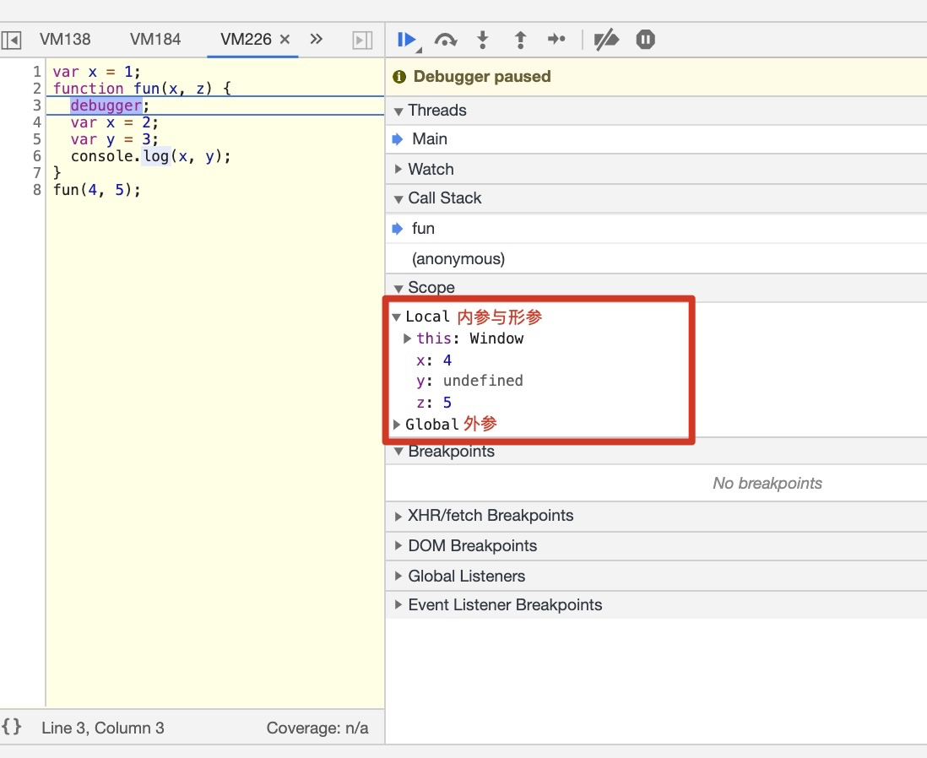Pretty print the source with braces icon
The width and height of the screenshot is (927, 758).
11,727
